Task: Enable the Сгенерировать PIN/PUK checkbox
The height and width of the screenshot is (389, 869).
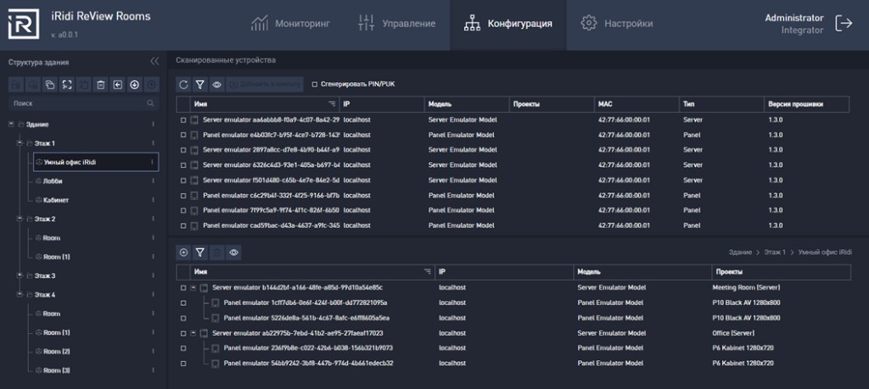Action: point(314,85)
